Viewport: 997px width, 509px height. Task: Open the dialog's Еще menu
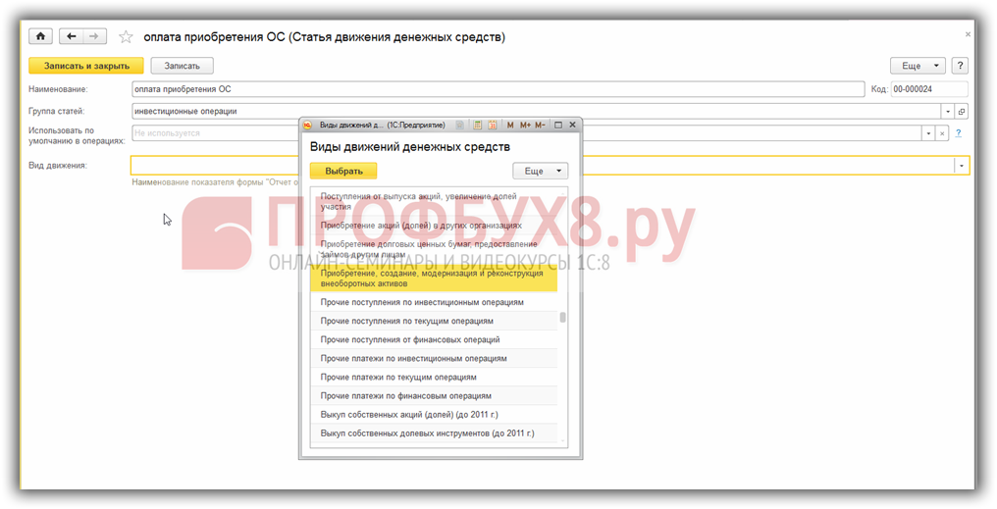(541, 171)
